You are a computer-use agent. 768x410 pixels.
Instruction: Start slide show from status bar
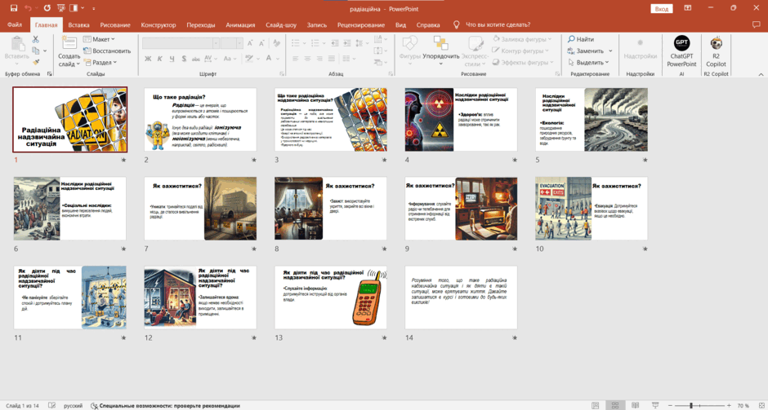point(655,406)
